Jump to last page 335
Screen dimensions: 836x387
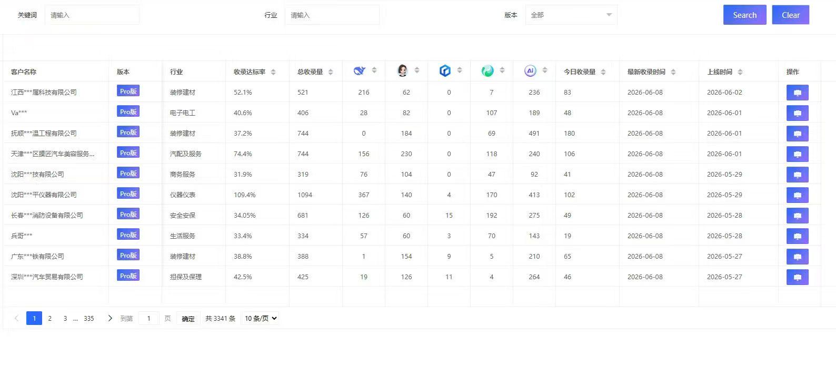coord(89,318)
